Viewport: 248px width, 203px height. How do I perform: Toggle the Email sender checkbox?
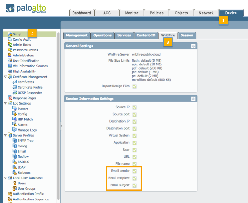(x=135, y=171)
